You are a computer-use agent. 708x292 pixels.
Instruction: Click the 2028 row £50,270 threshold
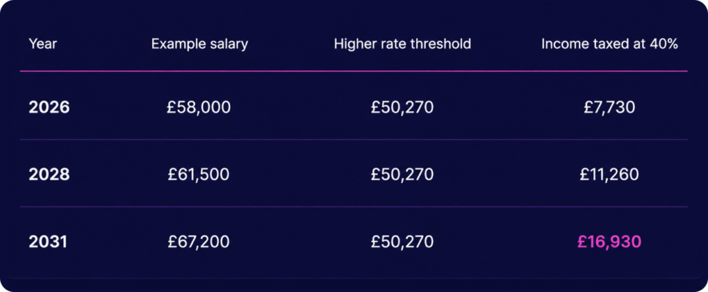point(402,175)
